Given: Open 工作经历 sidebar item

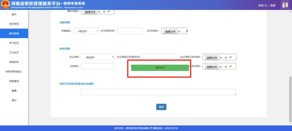Looking at the screenshot, I should click(x=14, y=52).
